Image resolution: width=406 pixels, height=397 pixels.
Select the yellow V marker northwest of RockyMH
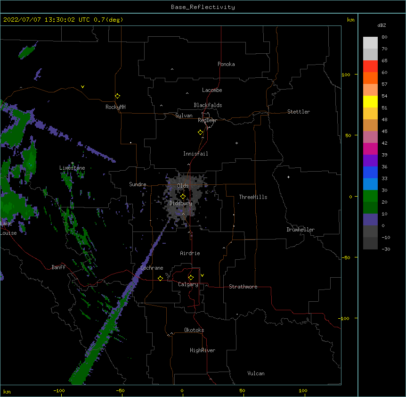tap(82, 87)
